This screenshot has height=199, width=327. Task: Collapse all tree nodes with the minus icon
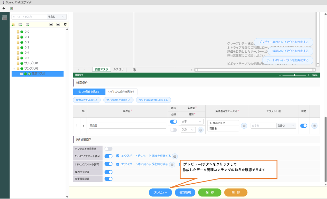coord(58,24)
